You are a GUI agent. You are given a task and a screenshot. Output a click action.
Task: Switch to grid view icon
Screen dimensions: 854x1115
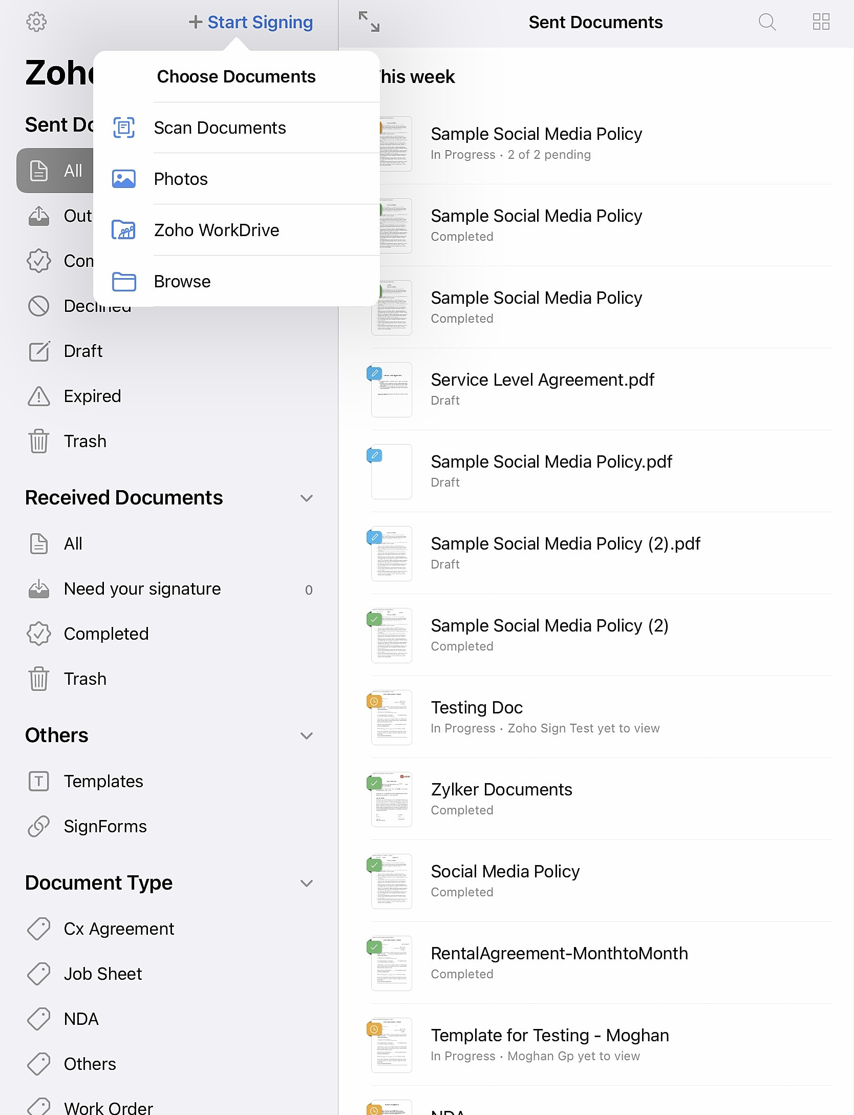click(x=821, y=22)
